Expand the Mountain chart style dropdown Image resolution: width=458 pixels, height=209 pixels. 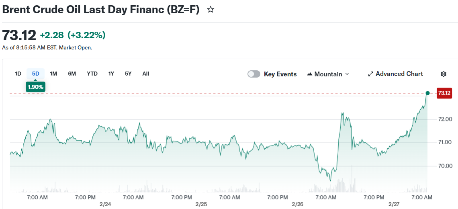pos(347,74)
